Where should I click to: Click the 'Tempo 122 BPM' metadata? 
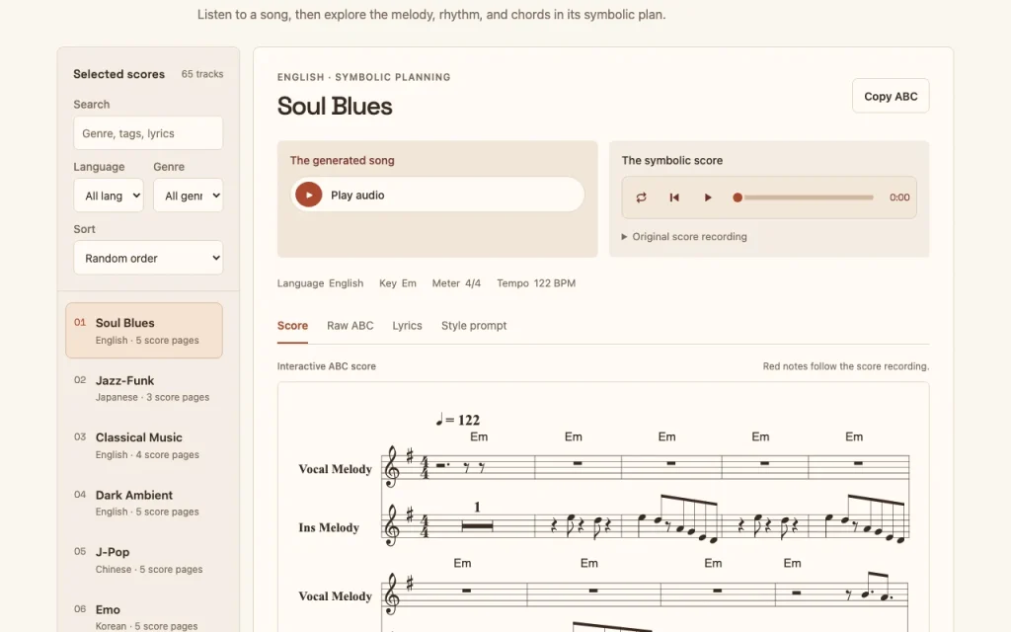(x=536, y=283)
